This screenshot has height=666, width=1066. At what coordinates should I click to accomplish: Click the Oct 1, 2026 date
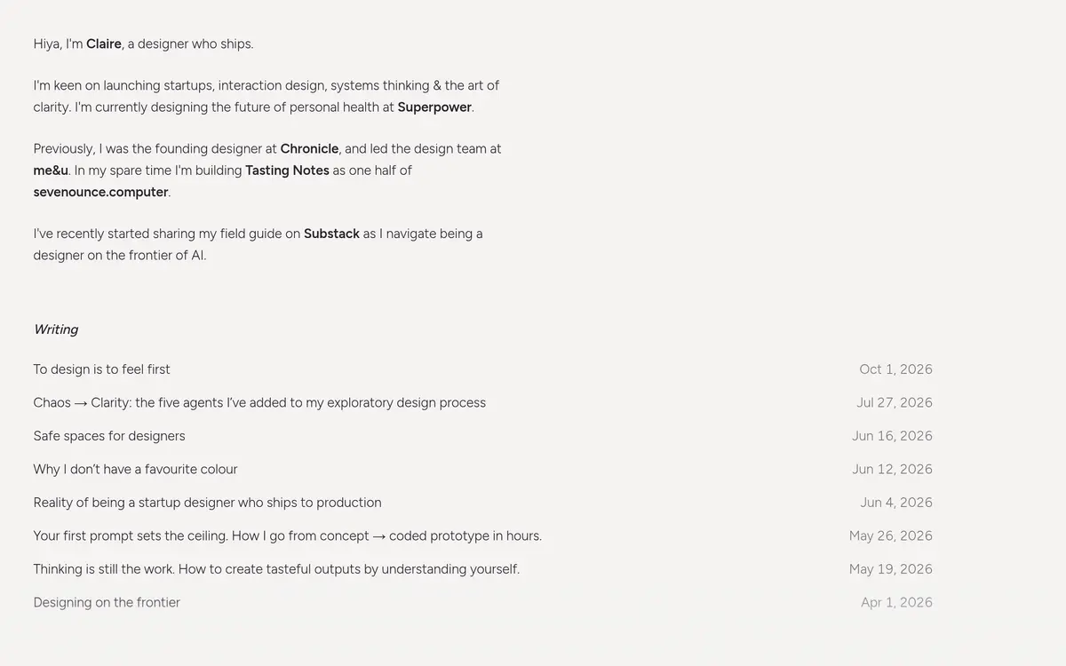(895, 369)
